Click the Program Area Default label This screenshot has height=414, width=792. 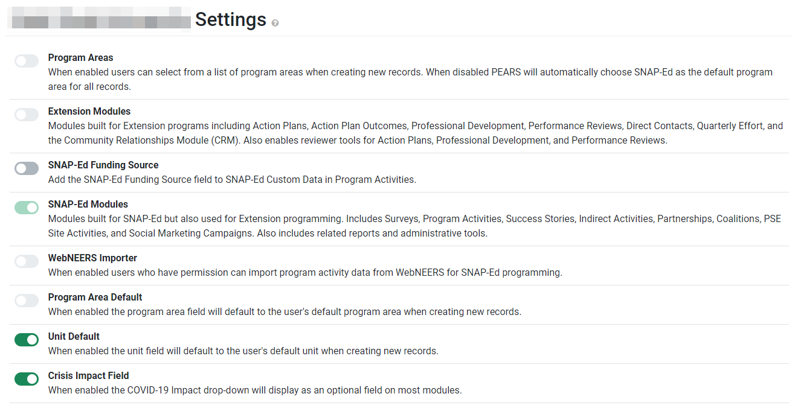[x=95, y=297]
